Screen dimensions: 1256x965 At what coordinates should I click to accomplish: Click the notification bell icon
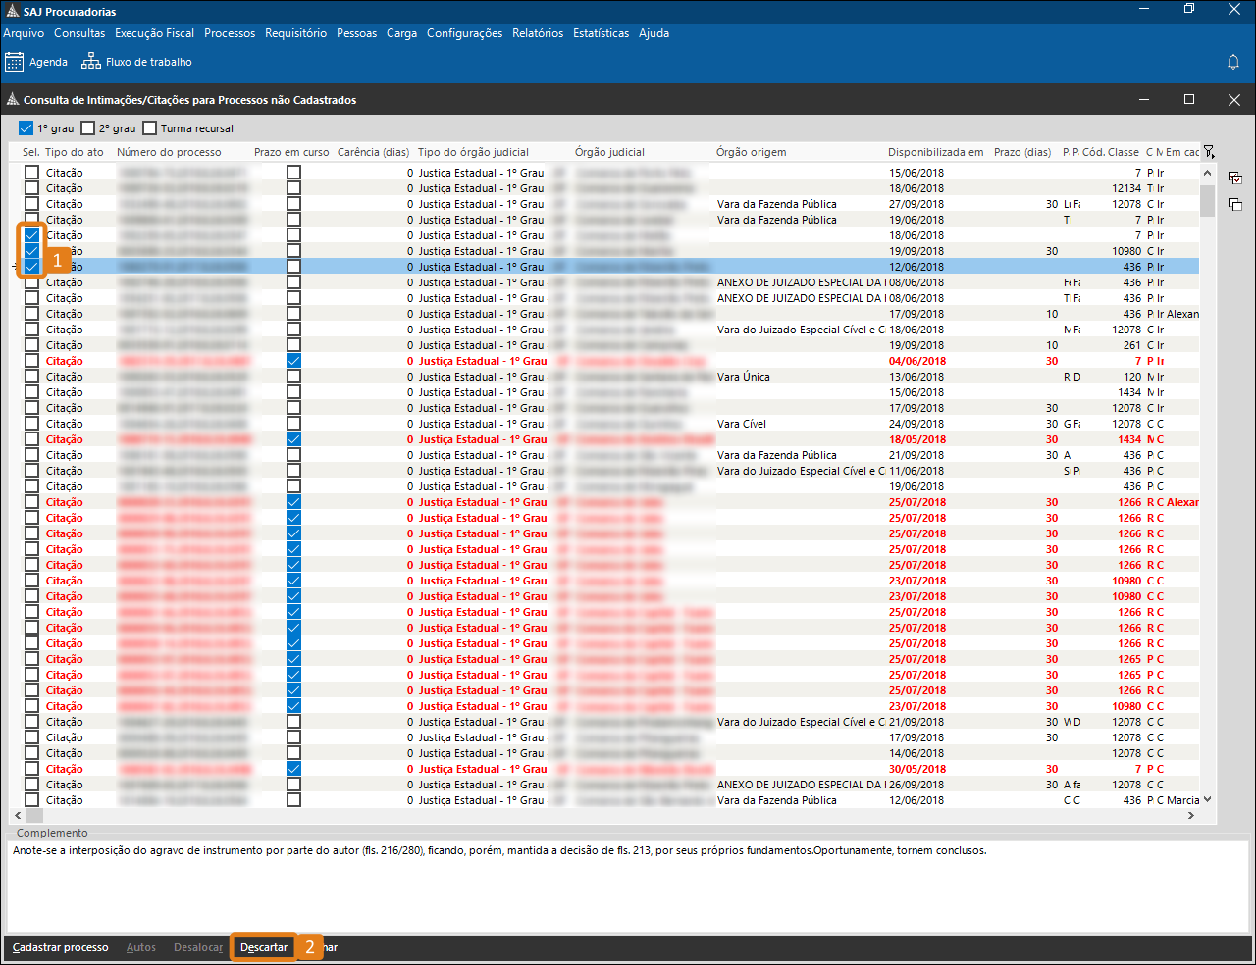point(1233,62)
